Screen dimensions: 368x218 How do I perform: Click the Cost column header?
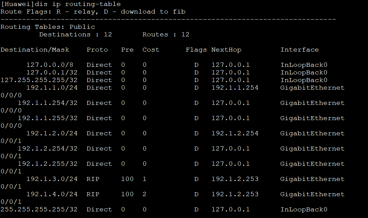click(151, 50)
